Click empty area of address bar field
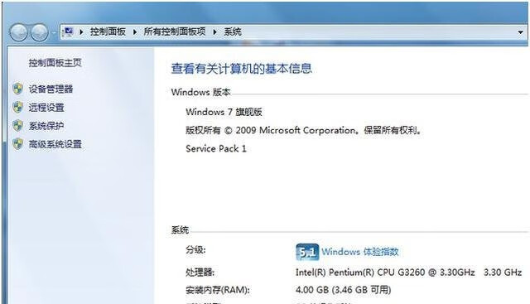The height and width of the screenshot is (304, 530). click(378, 32)
